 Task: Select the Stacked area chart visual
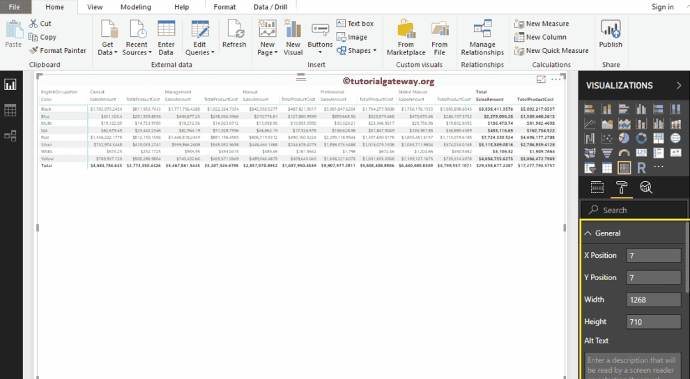pyautogui.click(x=624, y=124)
